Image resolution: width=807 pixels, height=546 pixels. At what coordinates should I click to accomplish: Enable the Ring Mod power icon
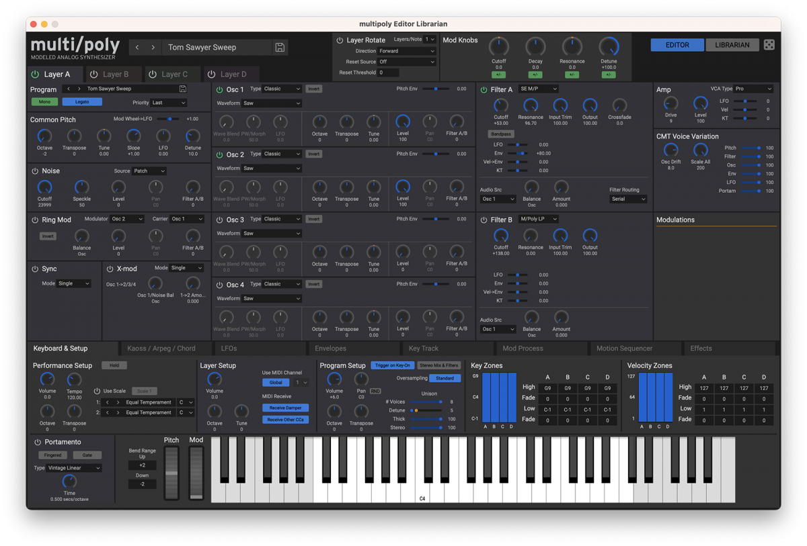click(x=35, y=220)
